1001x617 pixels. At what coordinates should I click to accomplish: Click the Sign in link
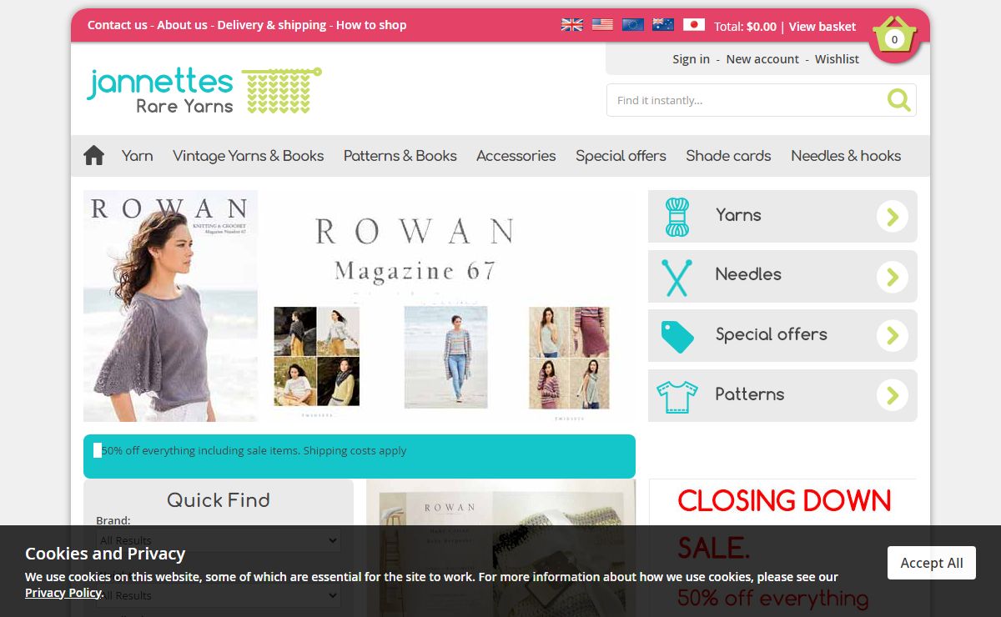click(691, 59)
